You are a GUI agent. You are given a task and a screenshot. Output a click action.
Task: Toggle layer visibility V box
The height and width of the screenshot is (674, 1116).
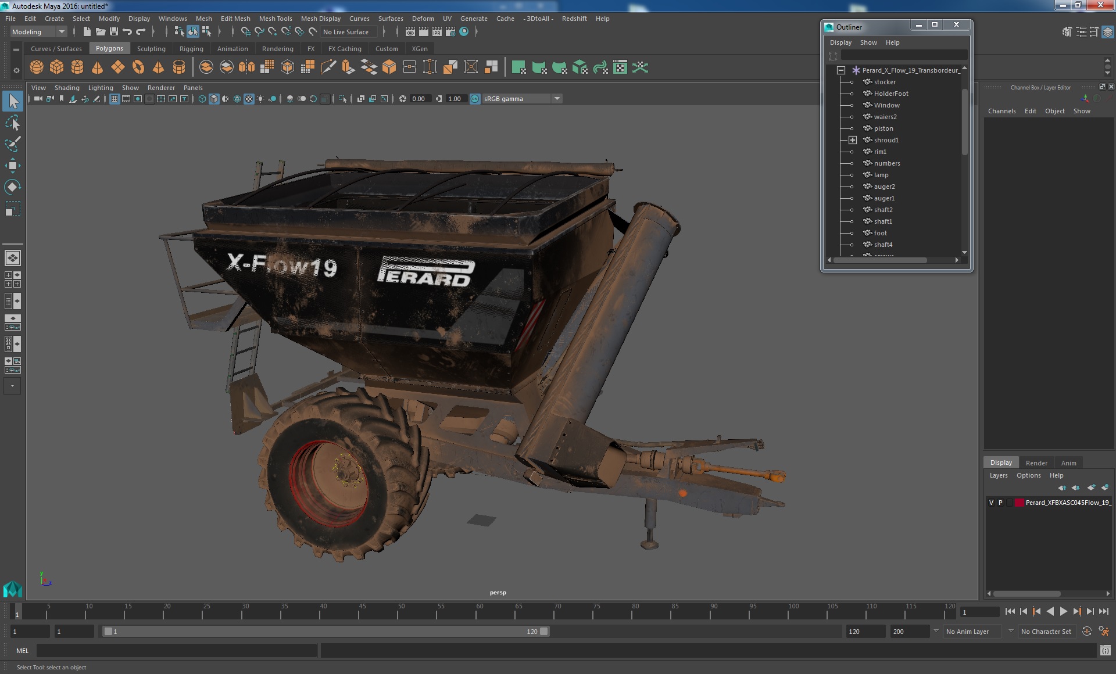pos(991,503)
